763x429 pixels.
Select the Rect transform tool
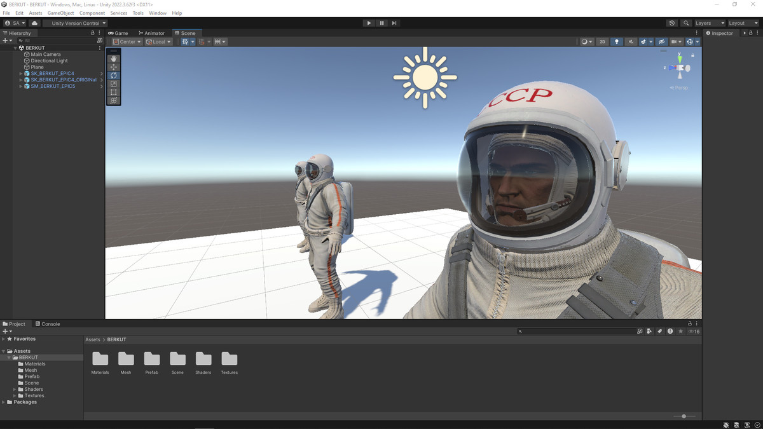pos(114,92)
